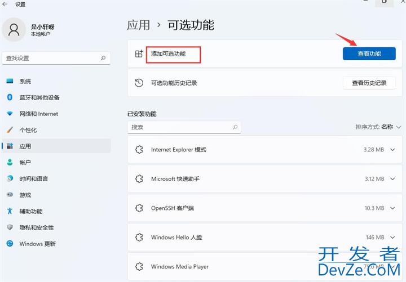406x282 pixels.
Task: Click the 146 MB size value
Action: [x=375, y=238]
